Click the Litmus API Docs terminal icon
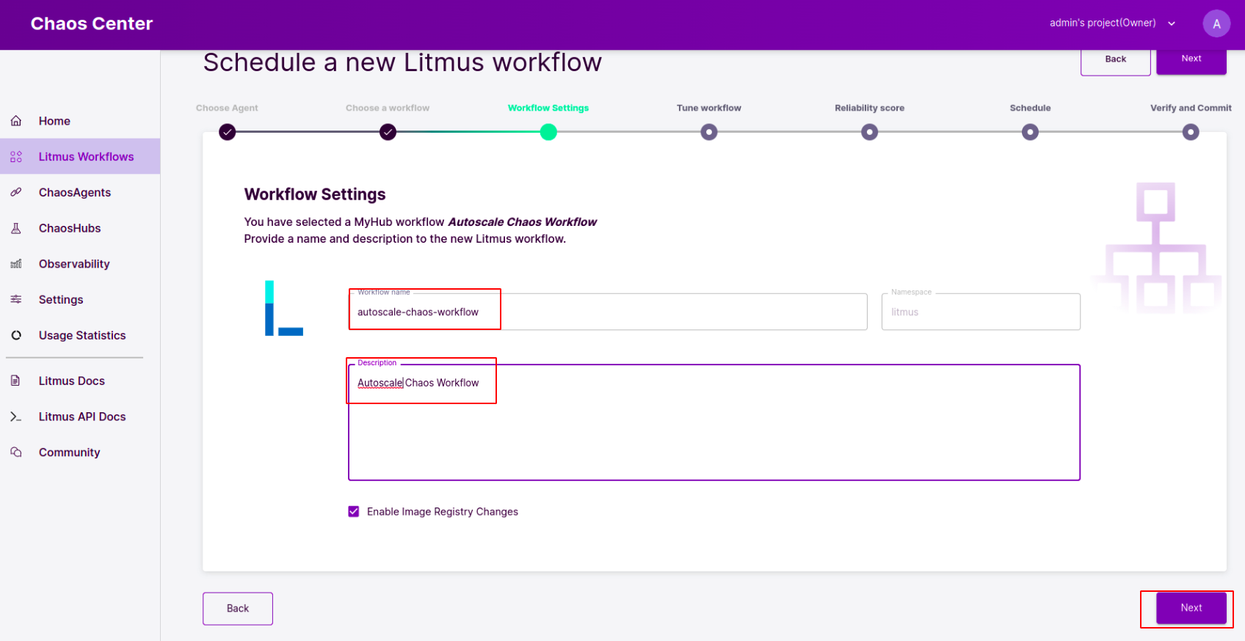Viewport: 1245px width, 641px height. [15, 417]
